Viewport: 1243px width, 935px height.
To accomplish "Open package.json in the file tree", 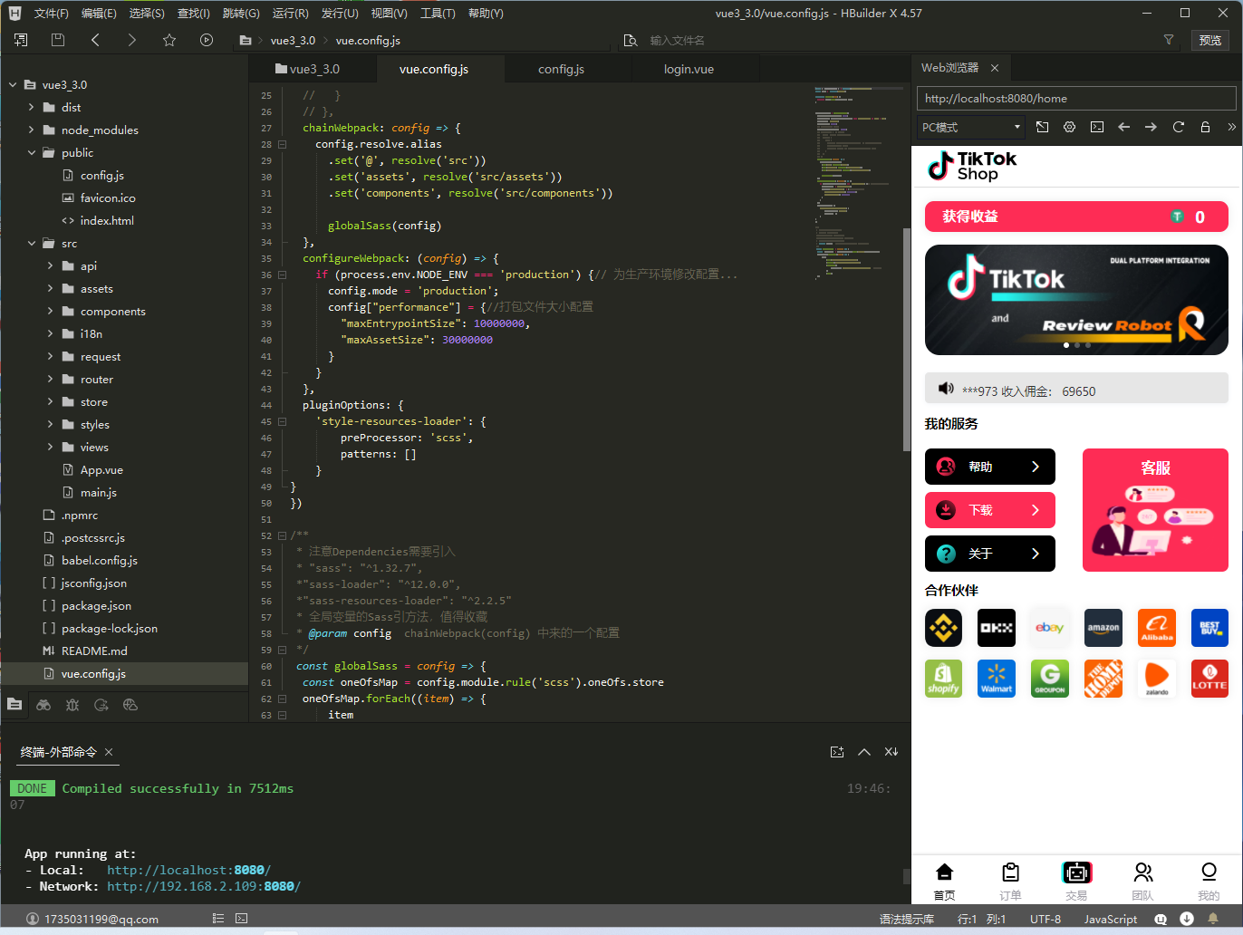I will point(96,606).
